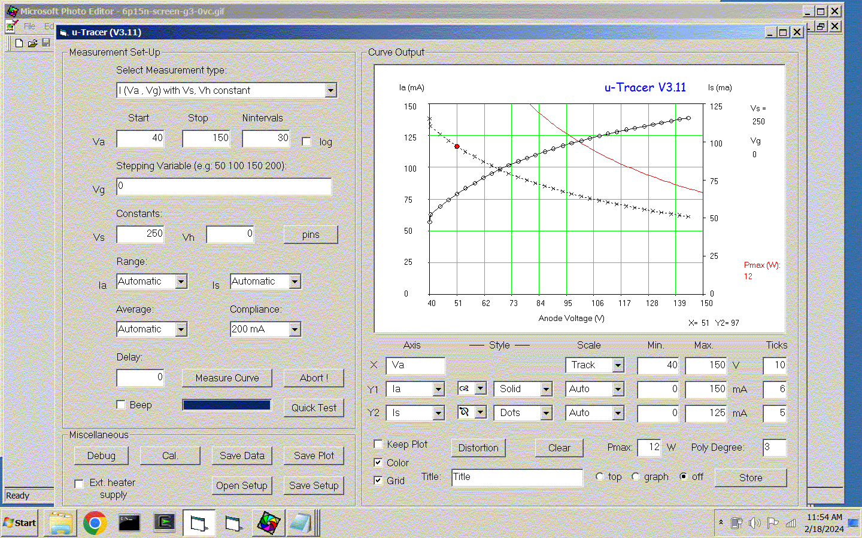Click Measure Curve button

(x=227, y=378)
